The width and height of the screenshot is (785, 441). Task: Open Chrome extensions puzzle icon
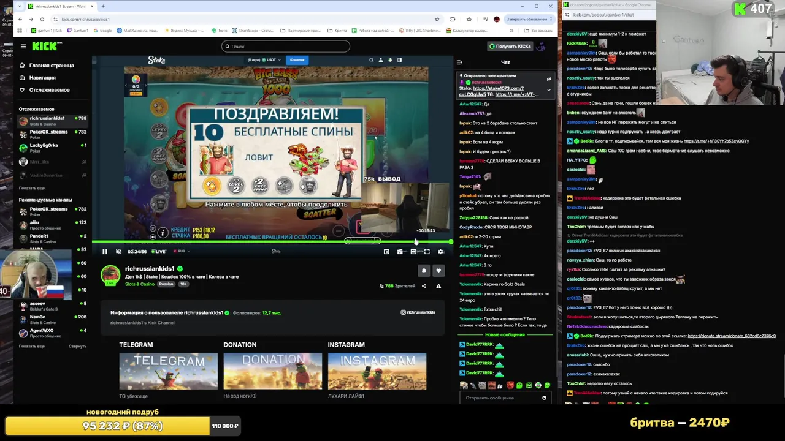pyautogui.click(x=453, y=19)
